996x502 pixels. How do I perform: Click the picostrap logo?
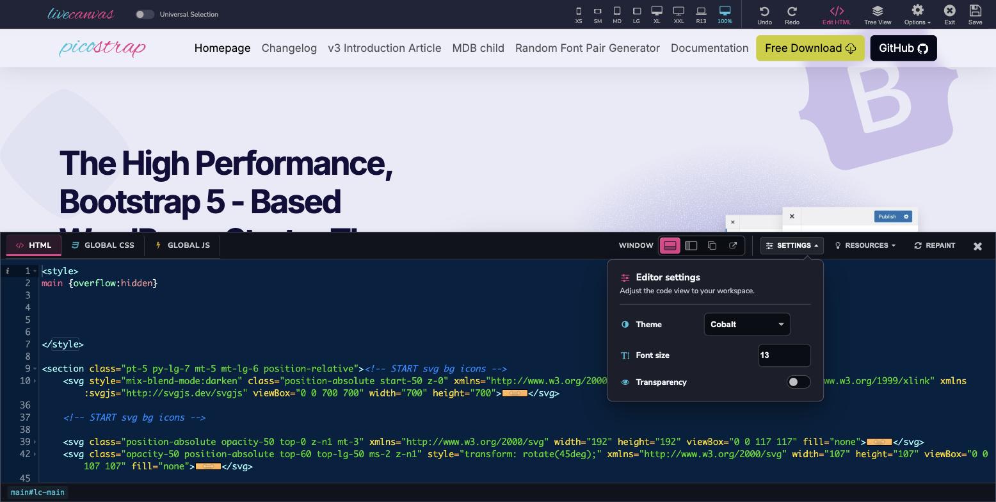102,48
